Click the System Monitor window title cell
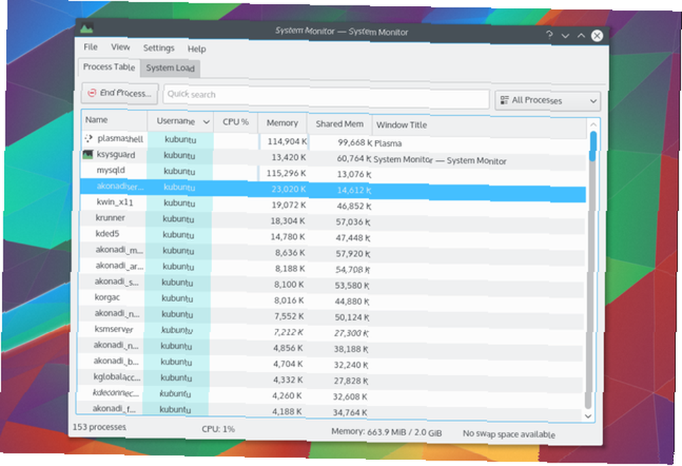682x466 pixels. [x=440, y=160]
